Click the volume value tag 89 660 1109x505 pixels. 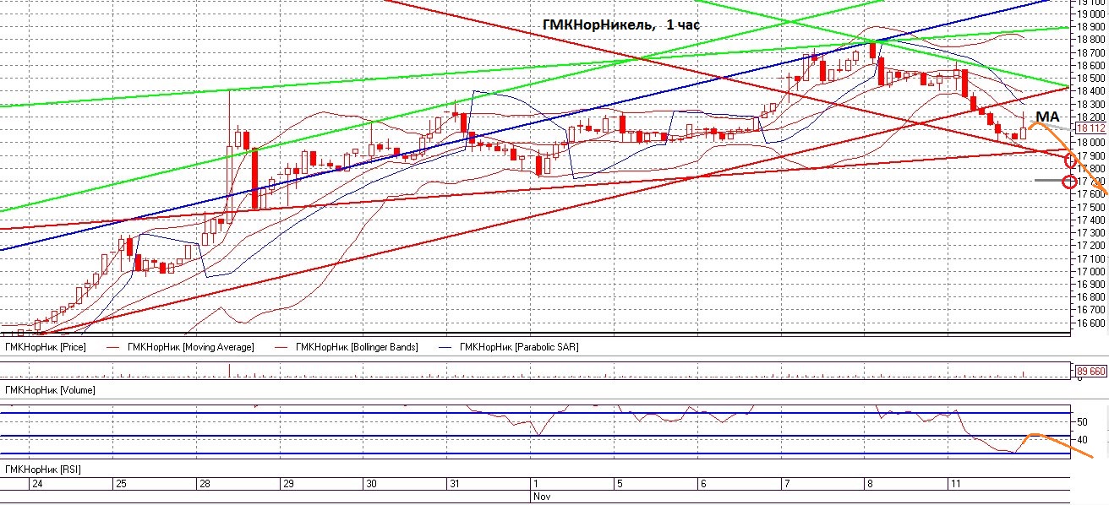[x=1090, y=371]
